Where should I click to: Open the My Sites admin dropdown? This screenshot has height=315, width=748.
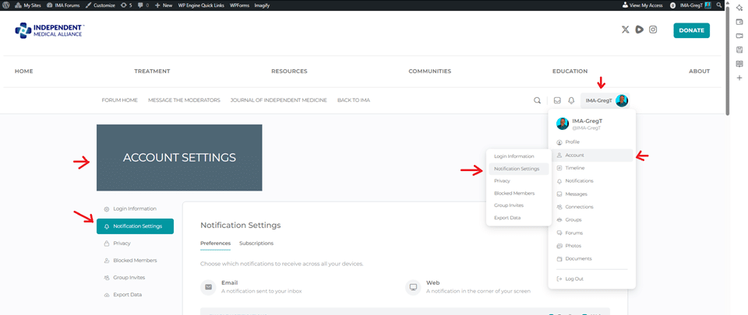pos(28,5)
